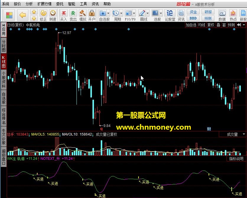Open the 帮助 menu
The image size is (247, 198).
coord(107,4)
